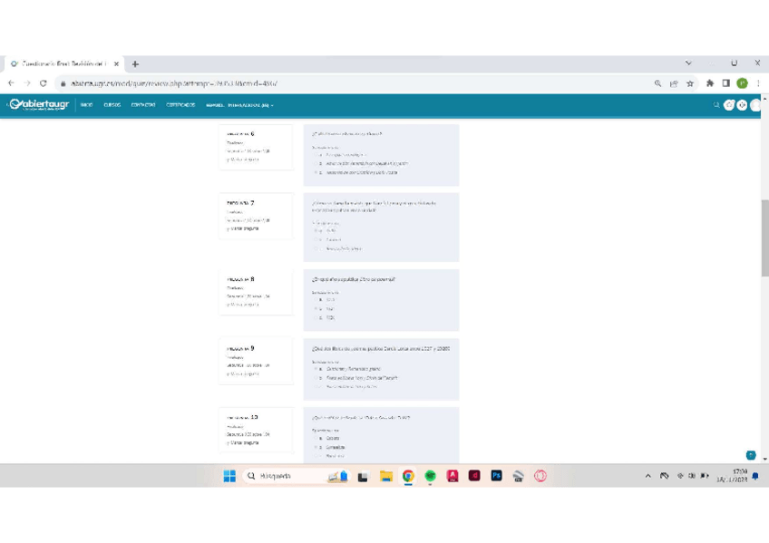Open Photoshop from the taskbar
Screen dimensions: 769x543
tap(496, 476)
